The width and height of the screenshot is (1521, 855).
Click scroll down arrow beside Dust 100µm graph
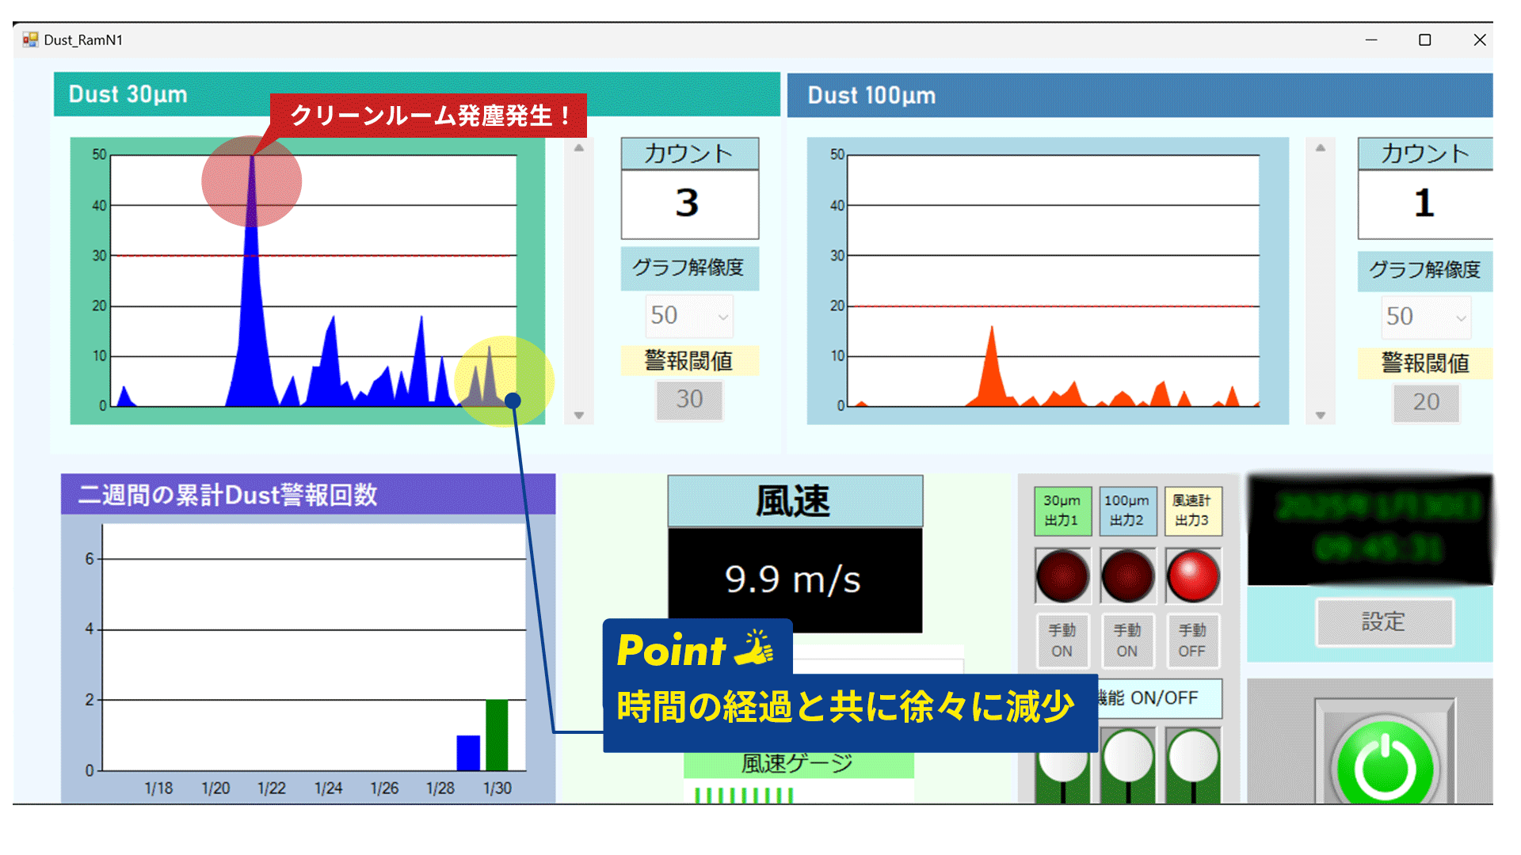[x=1320, y=415]
